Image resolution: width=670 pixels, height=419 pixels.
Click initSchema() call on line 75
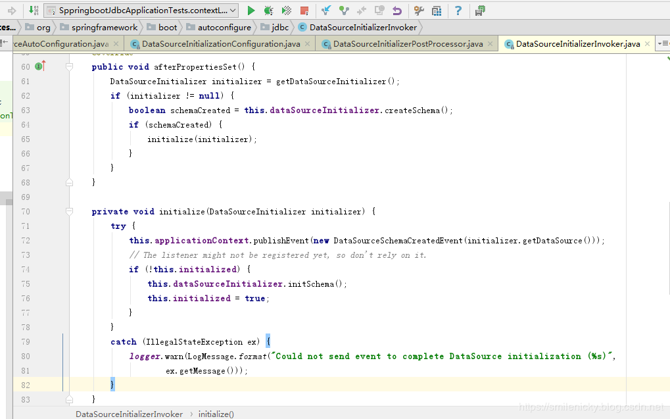316,284
